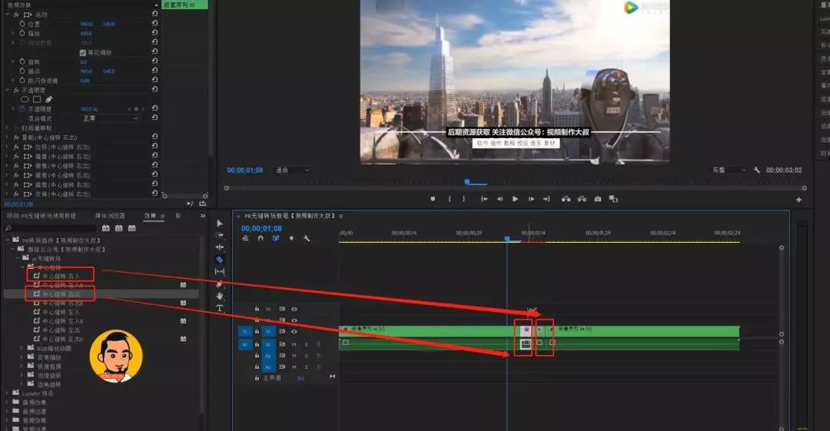Switch to the Media Browser tab
830x431 pixels.
[110, 216]
